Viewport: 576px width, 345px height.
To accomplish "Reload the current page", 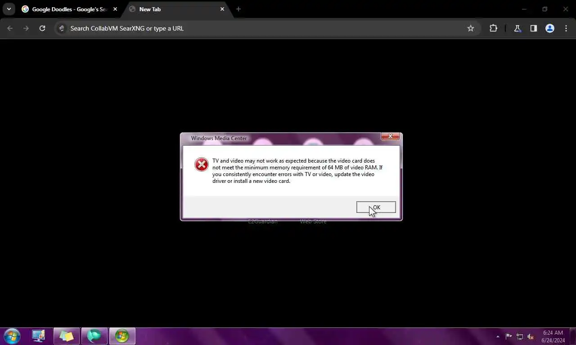I will 42,28.
